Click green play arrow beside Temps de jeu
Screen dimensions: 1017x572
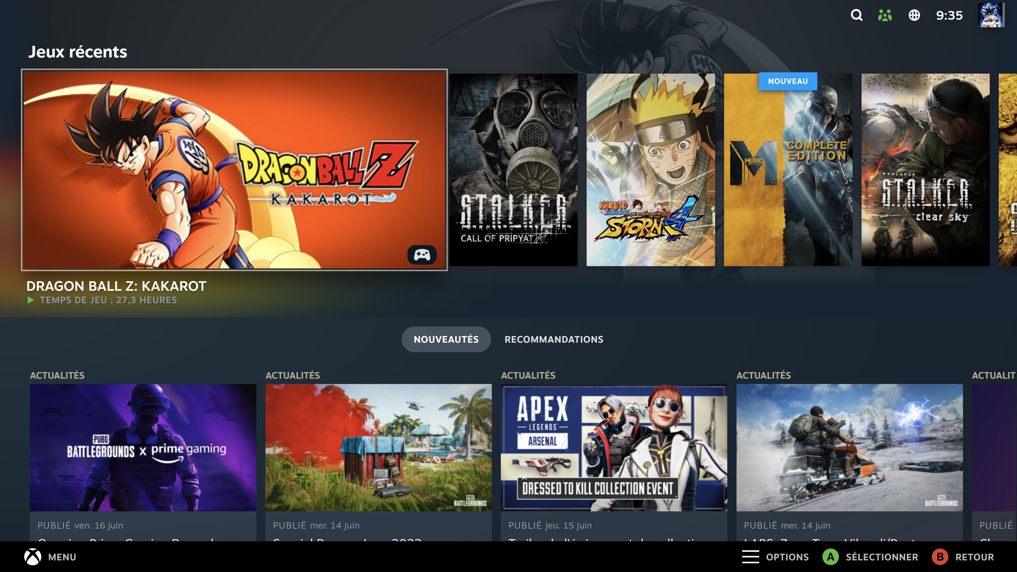coord(31,300)
